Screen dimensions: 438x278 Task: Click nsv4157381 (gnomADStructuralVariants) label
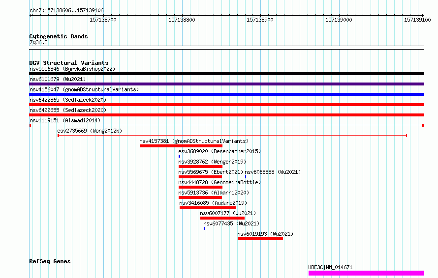[194, 141]
